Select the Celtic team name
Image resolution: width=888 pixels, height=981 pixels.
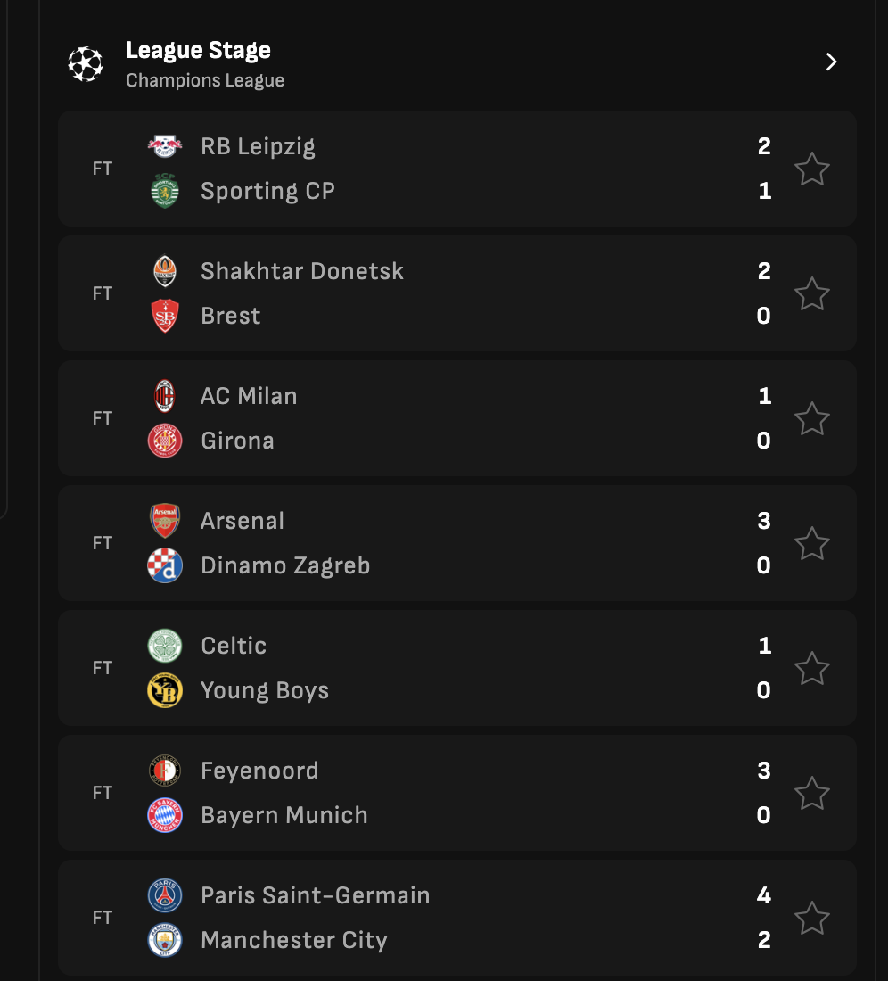coord(234,646)
